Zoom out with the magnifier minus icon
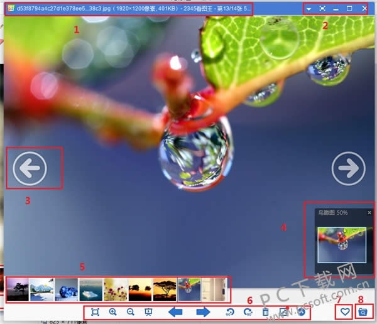Viewport: 377px width, 324px height. pyautogui.click(x=131, y=312)
